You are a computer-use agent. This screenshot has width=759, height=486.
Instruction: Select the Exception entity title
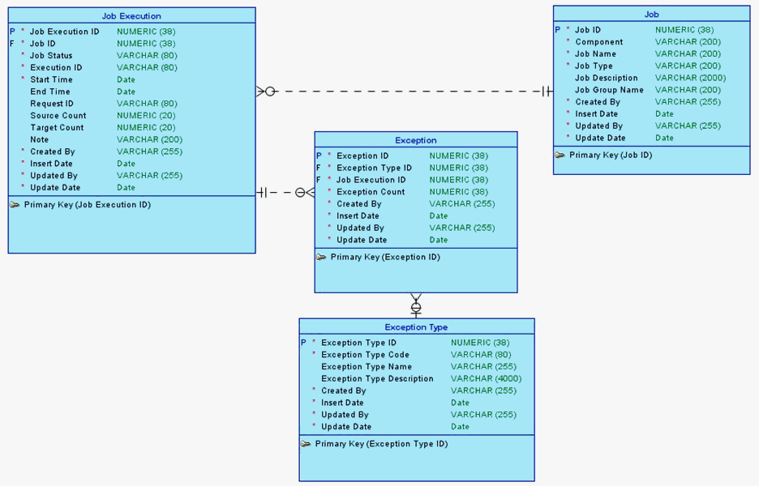tap(416, 140)
